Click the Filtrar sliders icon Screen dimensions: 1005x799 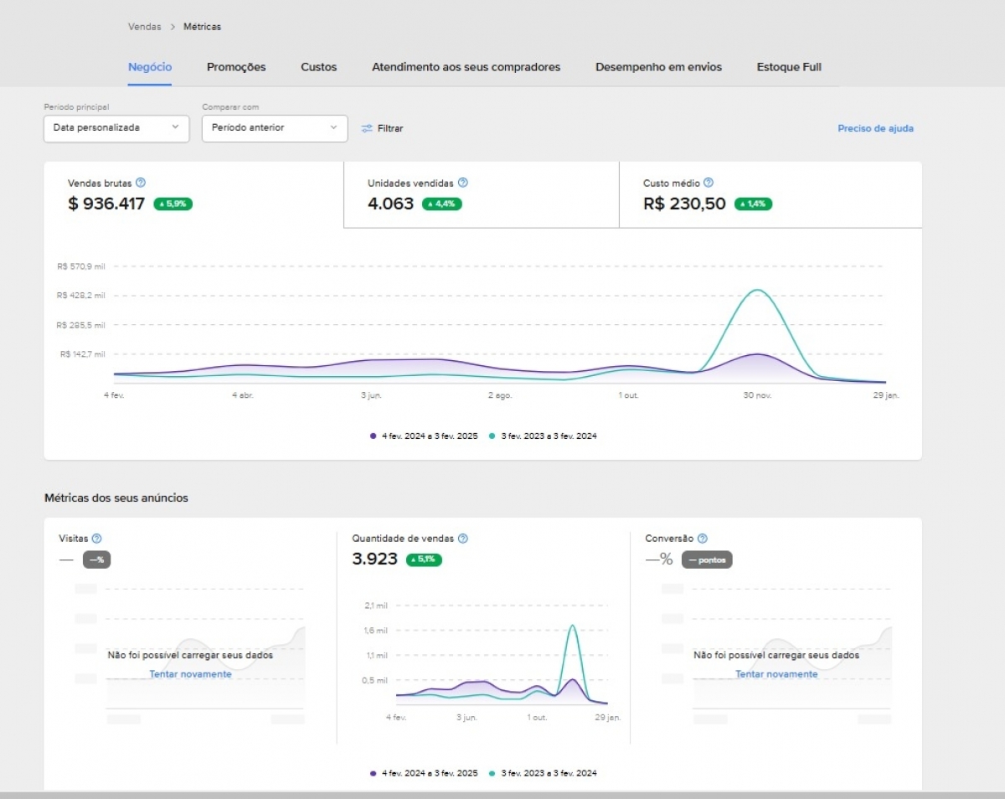(367, 128)
